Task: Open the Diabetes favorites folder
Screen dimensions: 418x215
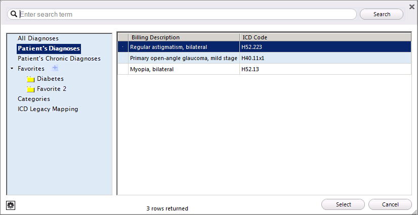Action: pyautogui.click(x=50, y=79)
